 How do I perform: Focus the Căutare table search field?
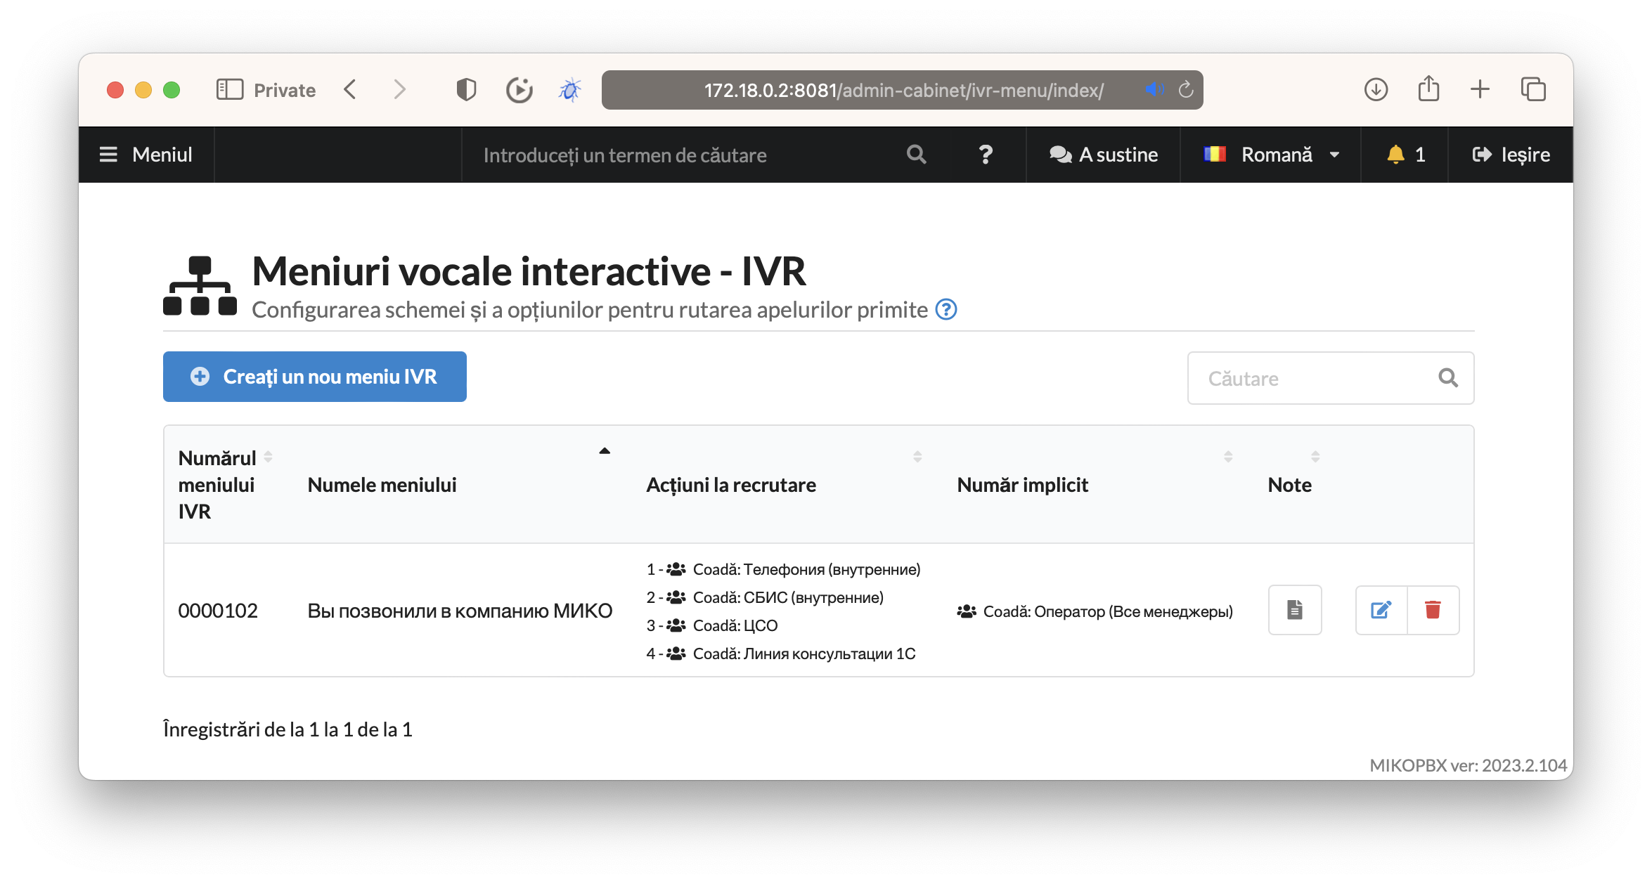pyautogui.click(x=1315, y=378)
